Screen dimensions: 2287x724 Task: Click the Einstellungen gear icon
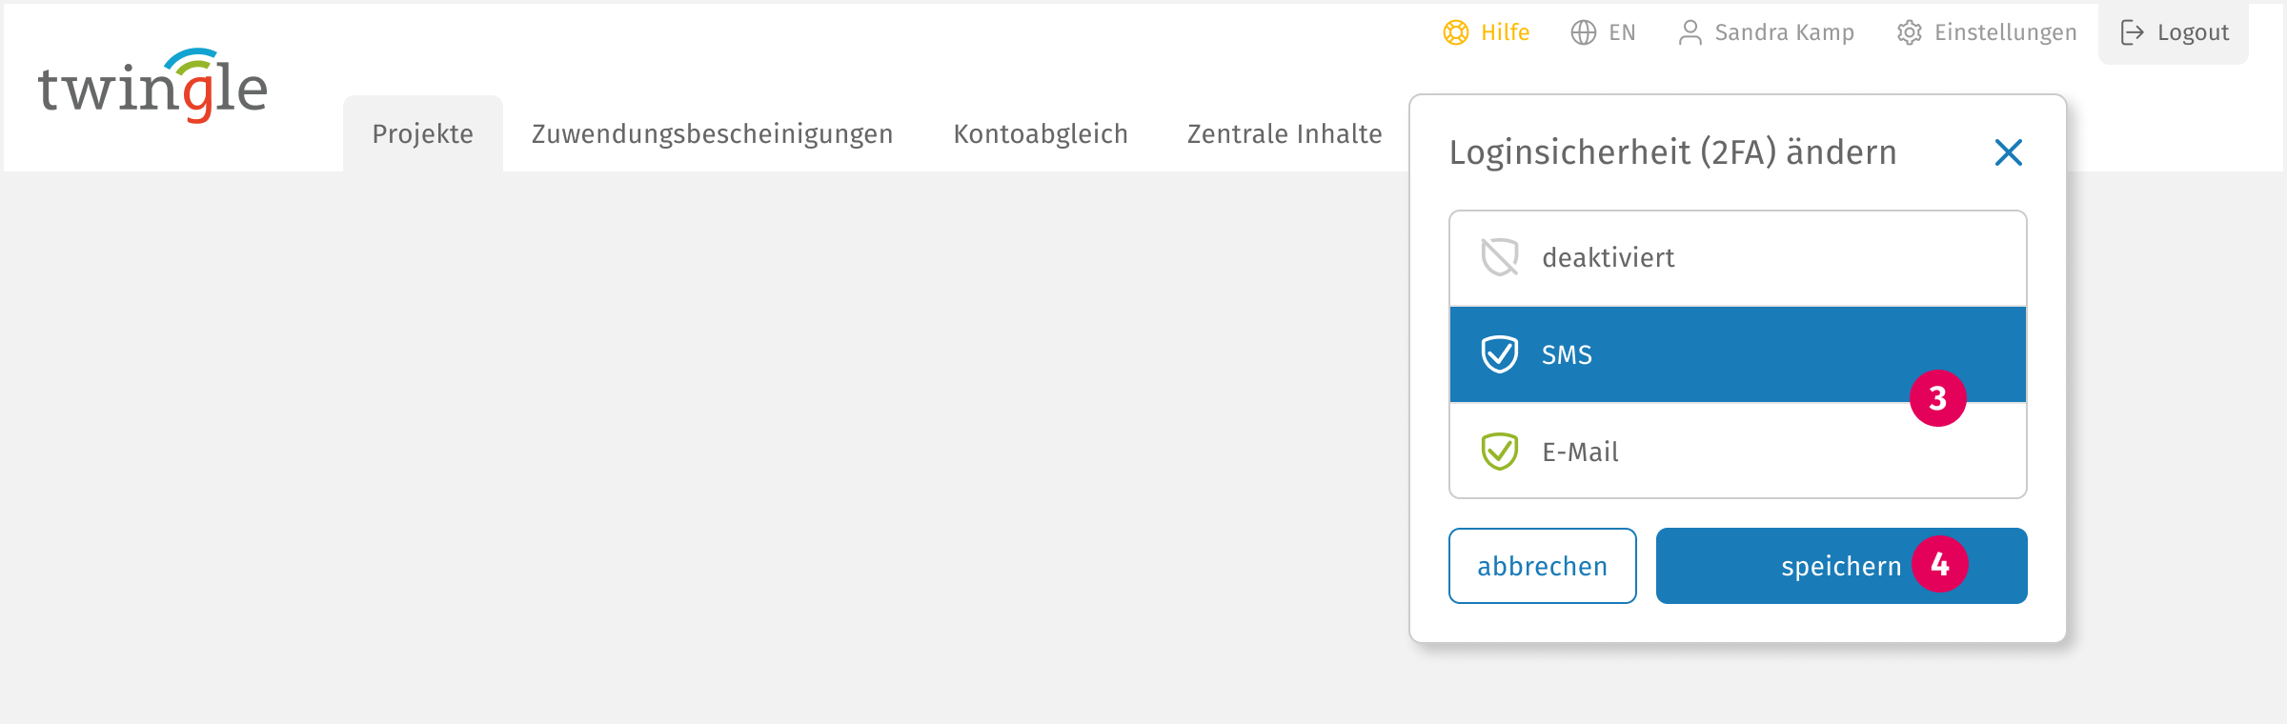1910,32
